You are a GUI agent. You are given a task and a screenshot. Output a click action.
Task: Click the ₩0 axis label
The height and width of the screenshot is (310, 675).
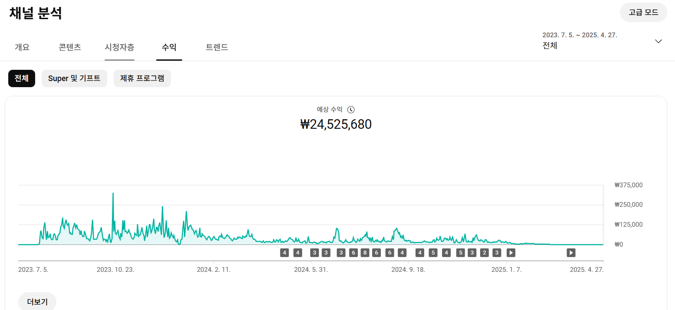[x=619, y=245]
